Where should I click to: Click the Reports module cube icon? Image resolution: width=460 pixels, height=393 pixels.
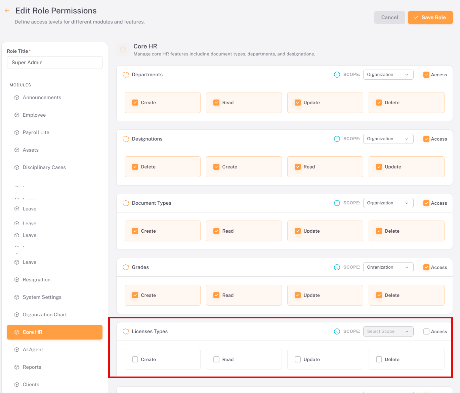[17, 367]
